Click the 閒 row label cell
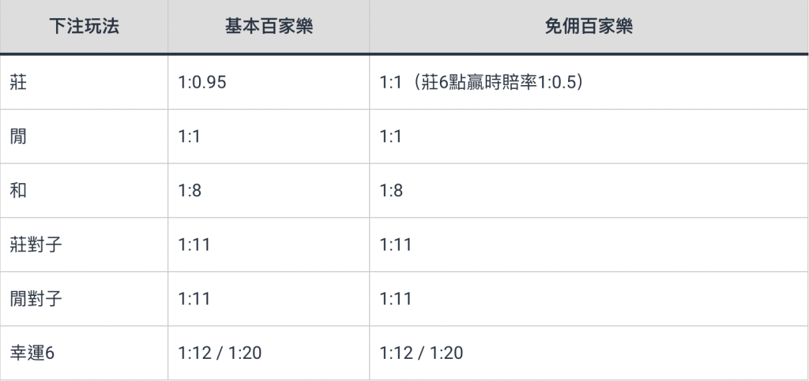The height and width of the screenshot is (381, 809). coord(20,136)
